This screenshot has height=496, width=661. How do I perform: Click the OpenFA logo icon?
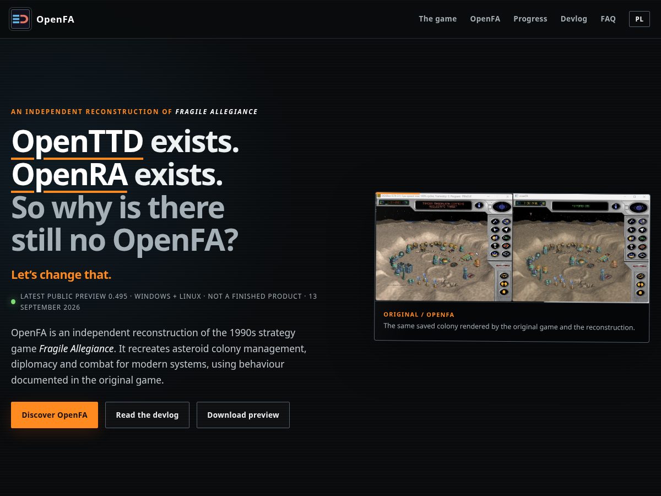pyautogui.click(x=20, y=19)
